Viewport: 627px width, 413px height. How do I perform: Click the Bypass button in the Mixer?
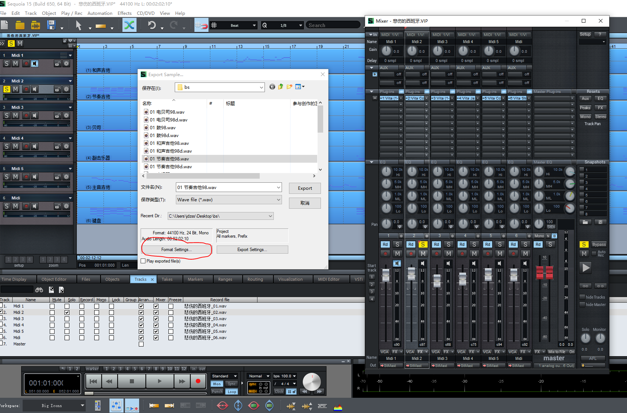599,244
